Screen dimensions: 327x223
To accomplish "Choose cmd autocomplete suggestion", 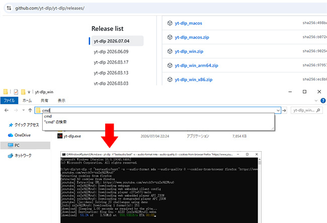I will point(48,116).
